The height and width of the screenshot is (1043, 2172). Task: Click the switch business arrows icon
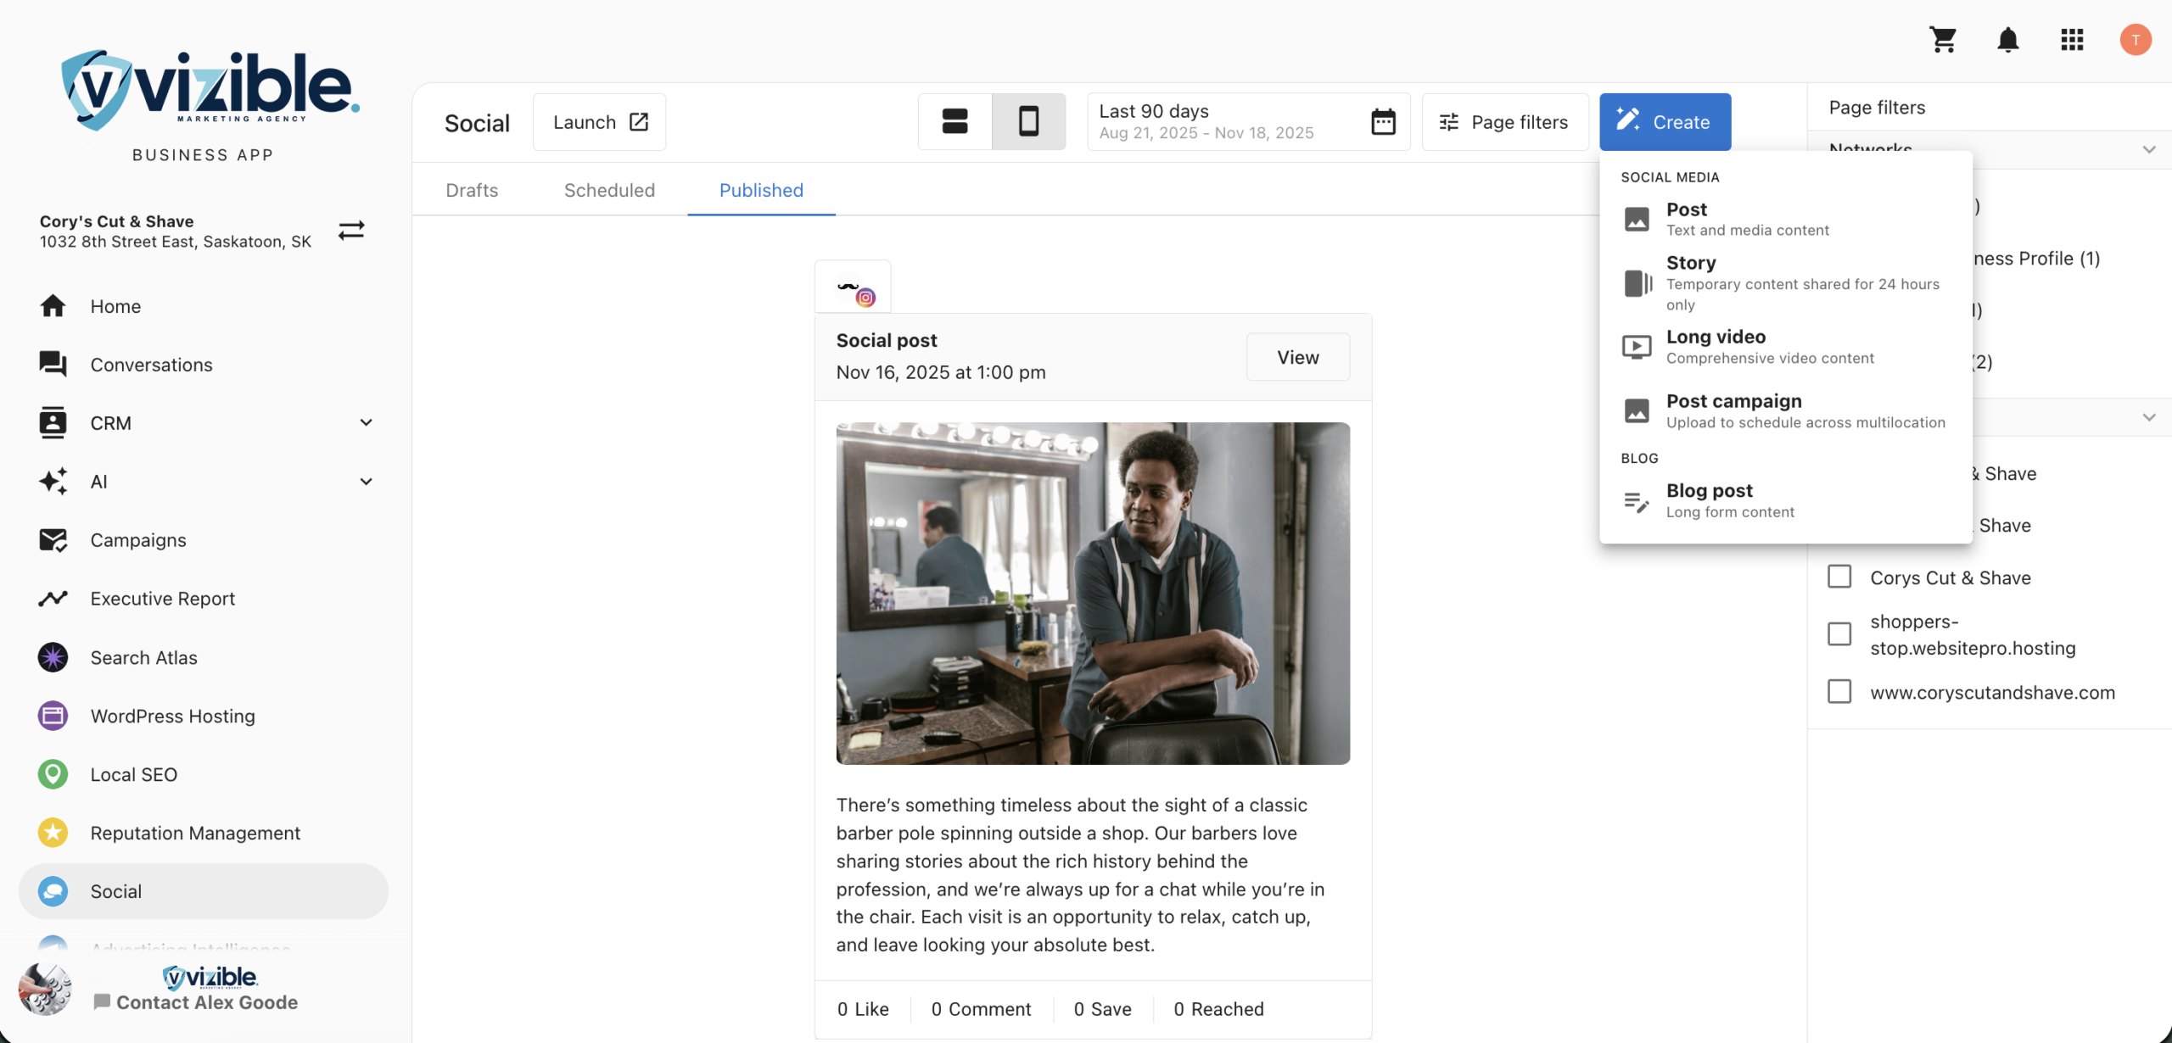click(351, 231)
